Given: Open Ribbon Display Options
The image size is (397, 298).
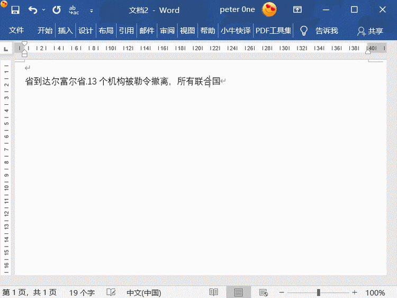Looking at the screenshot, I should click(297, 10).
